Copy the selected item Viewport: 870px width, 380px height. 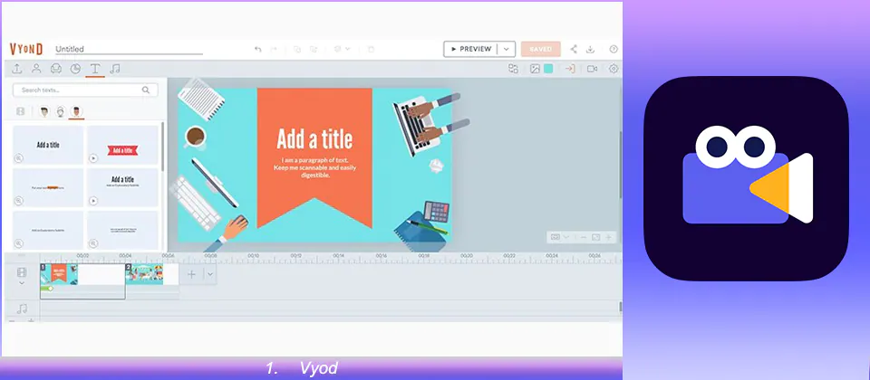point(297,49)
